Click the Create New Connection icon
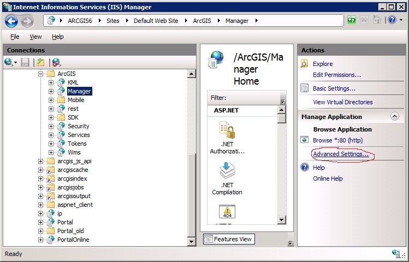409x262 pixels. pos(10,62)
